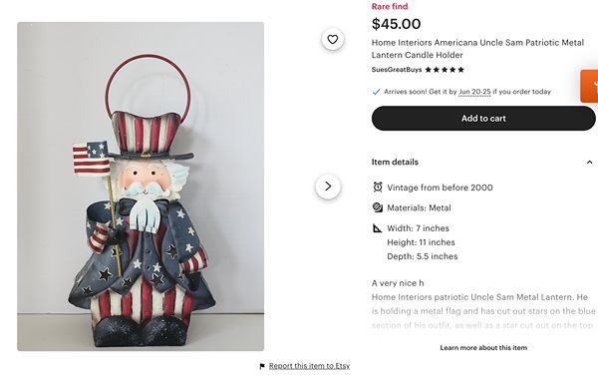Collapse the Item details section chevron

[x=589, y=162]
